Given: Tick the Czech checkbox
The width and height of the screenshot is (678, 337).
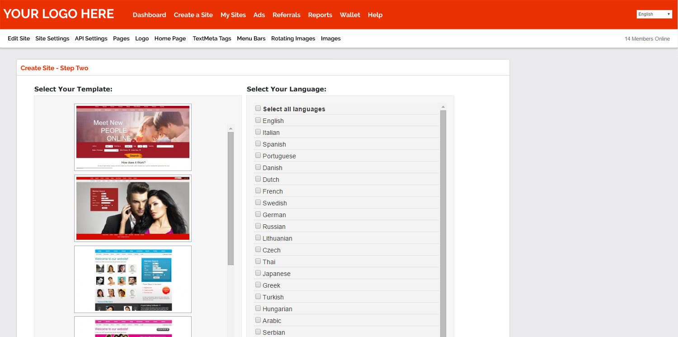Looking at the screenshot, I should click(258, 250).
